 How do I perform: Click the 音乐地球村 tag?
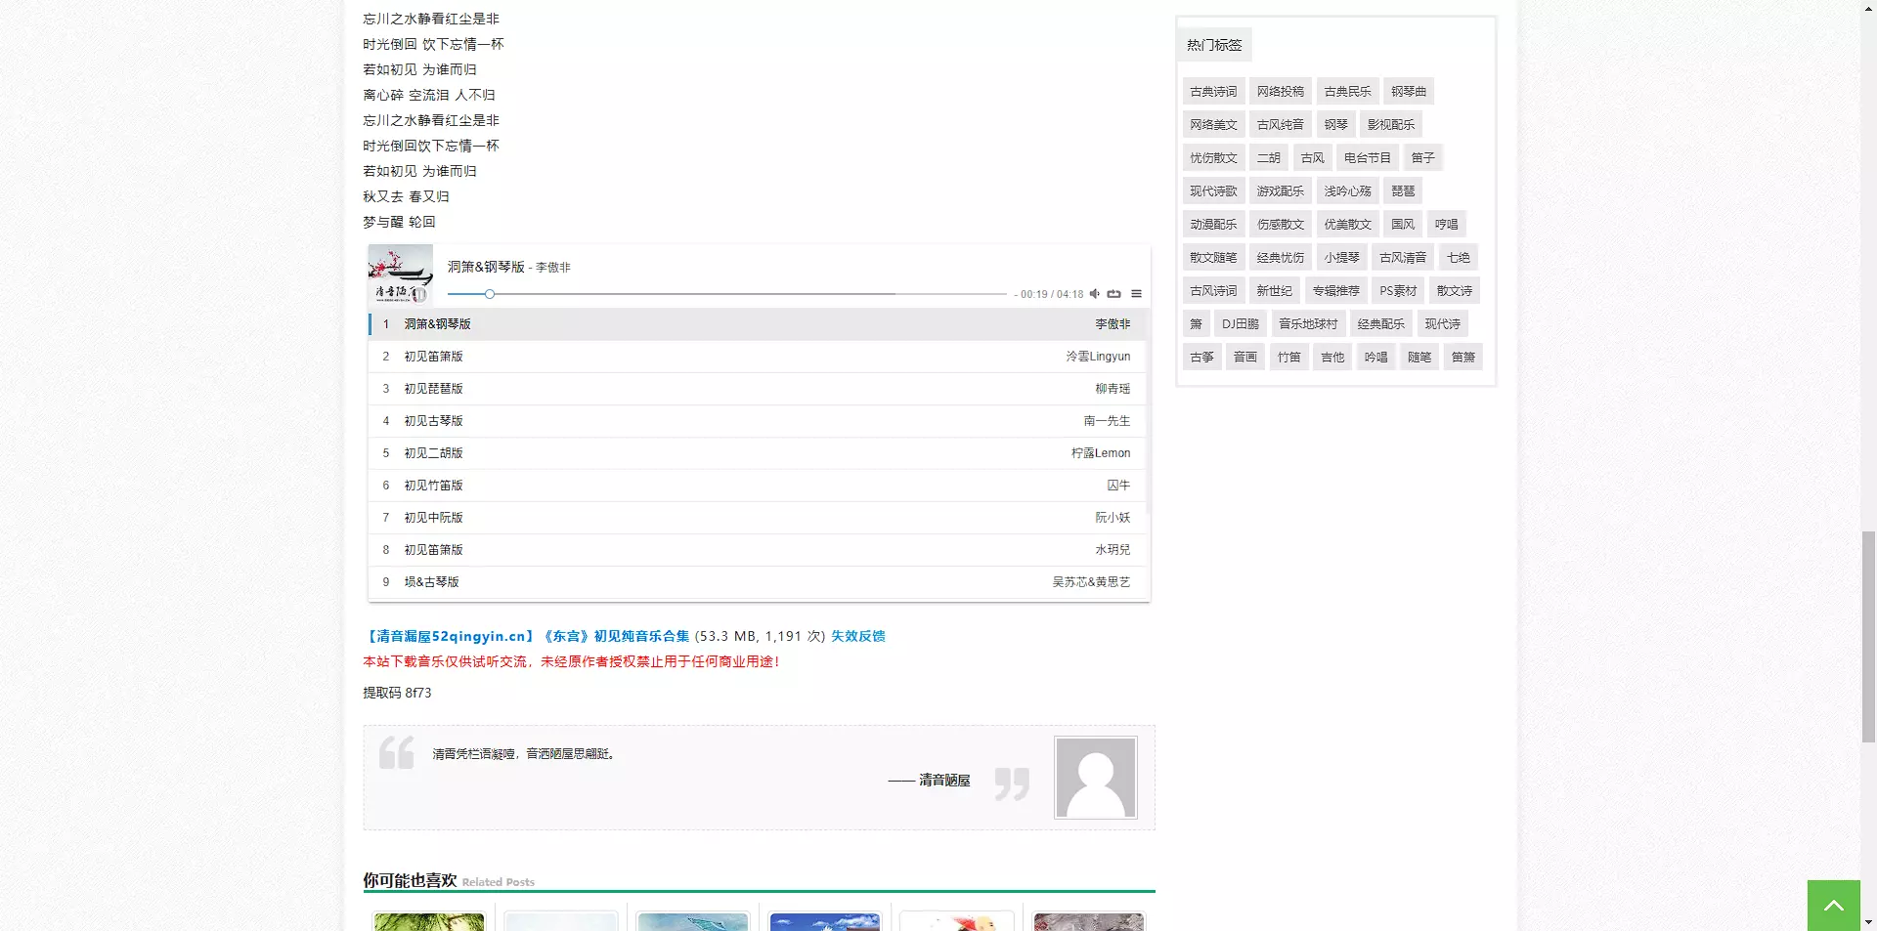pyautogui.click(x=1308, y=324)
